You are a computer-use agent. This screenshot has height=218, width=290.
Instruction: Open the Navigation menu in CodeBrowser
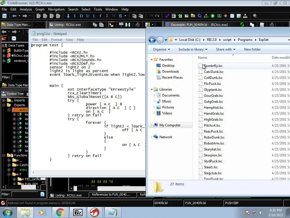click(x=56, y=9)
